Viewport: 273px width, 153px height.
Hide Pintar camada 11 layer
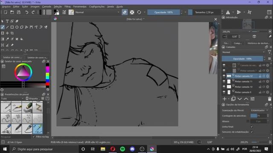click(224, 81)
